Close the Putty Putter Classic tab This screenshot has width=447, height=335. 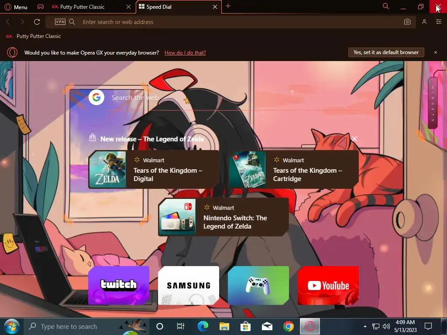click(x=129, y=7)
